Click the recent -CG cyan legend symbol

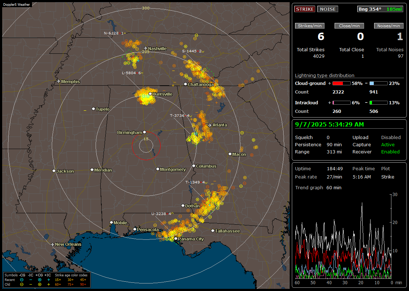point(22,280)
